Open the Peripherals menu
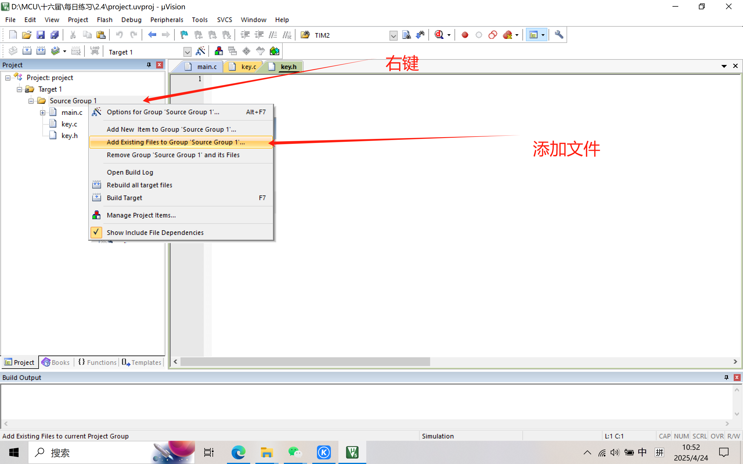The width and height of the screenshot is (743, 464). tap(166, 20)
